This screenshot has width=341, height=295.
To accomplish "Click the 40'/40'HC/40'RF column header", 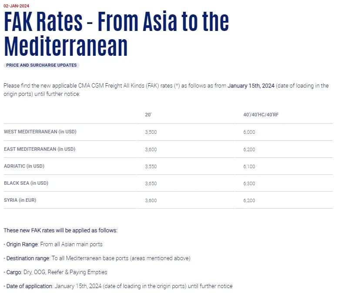I will (261, 115).
